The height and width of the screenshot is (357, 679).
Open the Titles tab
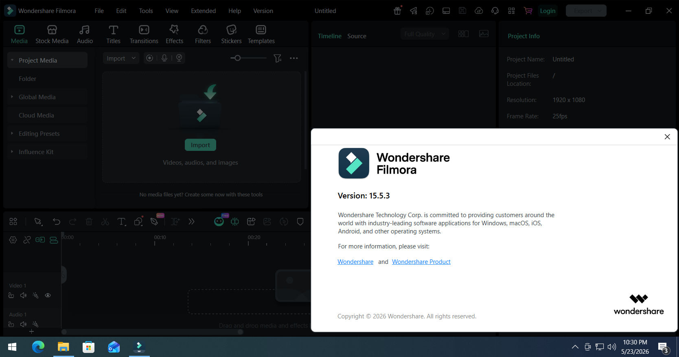click(113, 35)
